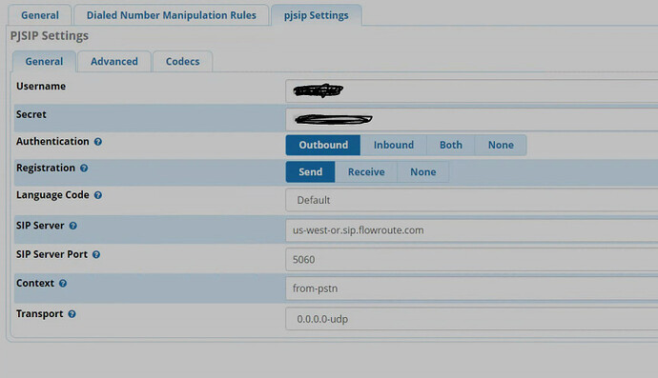
Task: Set Authentication to Both
Action: point(451,145)
